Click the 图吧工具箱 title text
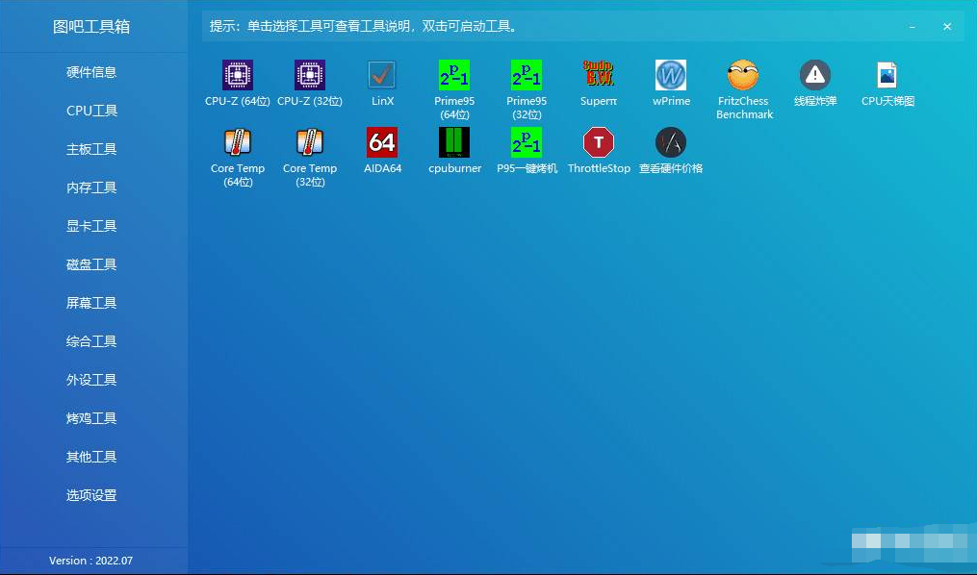 (91, 27)
